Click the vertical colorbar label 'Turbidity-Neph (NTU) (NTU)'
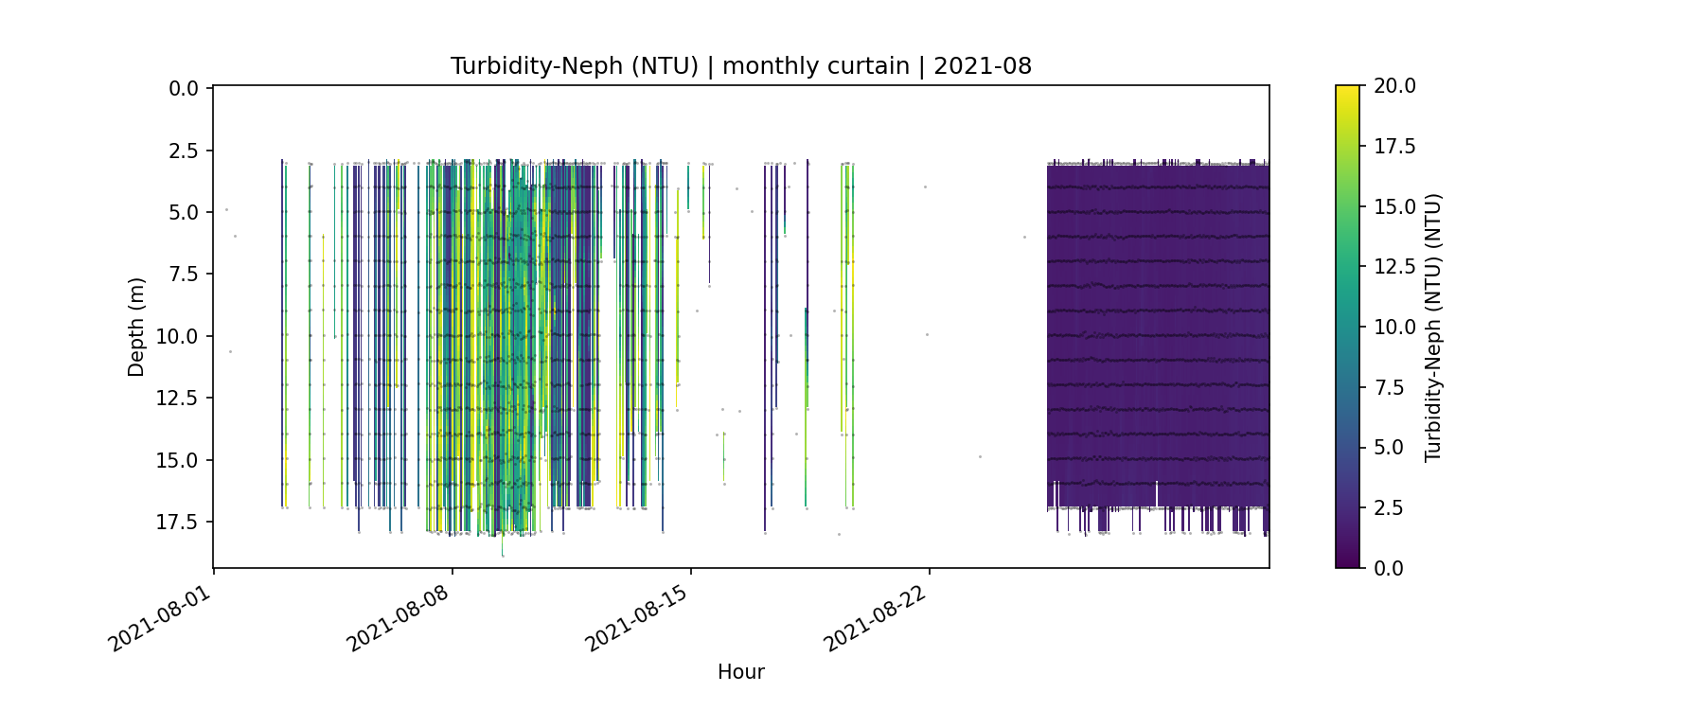 point(1433,328)
